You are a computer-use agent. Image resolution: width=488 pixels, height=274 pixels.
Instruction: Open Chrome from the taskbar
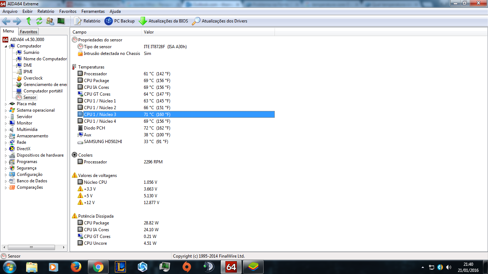98,267
